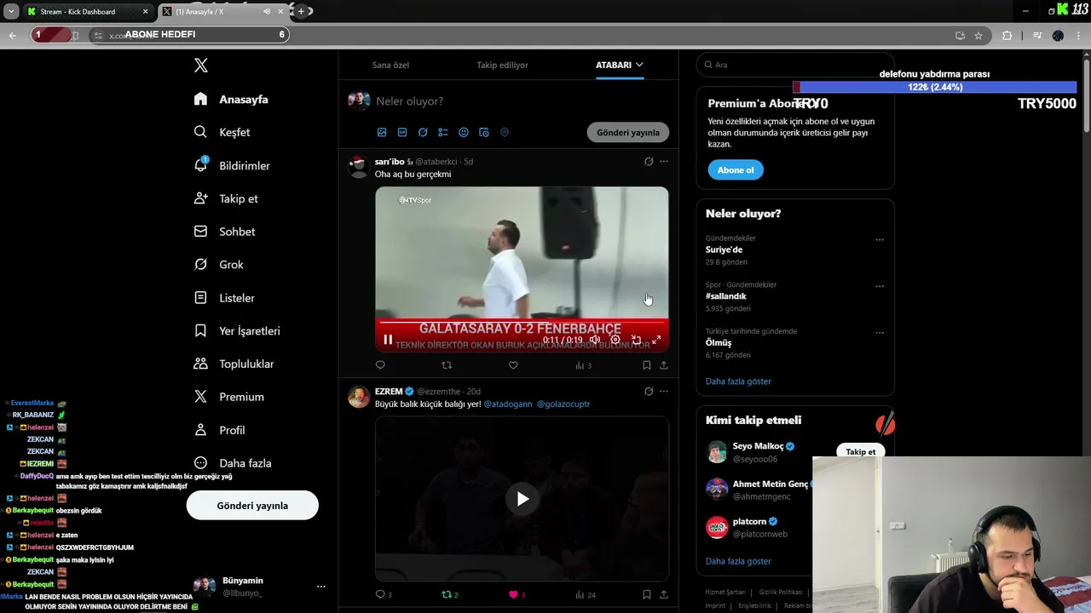Toggle picture-in-picture on the video
1091x613 pixels.
point(636,340)
